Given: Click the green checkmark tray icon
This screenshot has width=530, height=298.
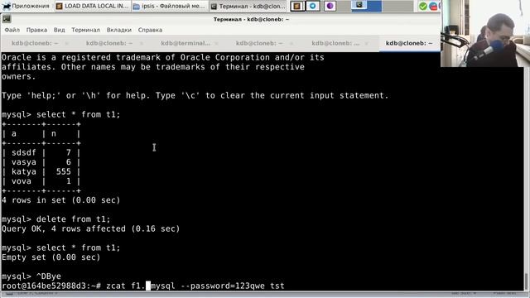Looking at the screenshot, I should (x=423, y=6).
